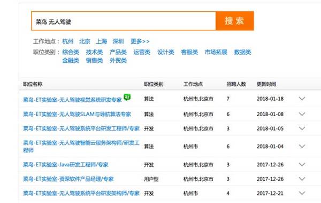Viewport: 321px width, 203px height.
Task: Select the 运营类 job category
Action: point(142,52)
